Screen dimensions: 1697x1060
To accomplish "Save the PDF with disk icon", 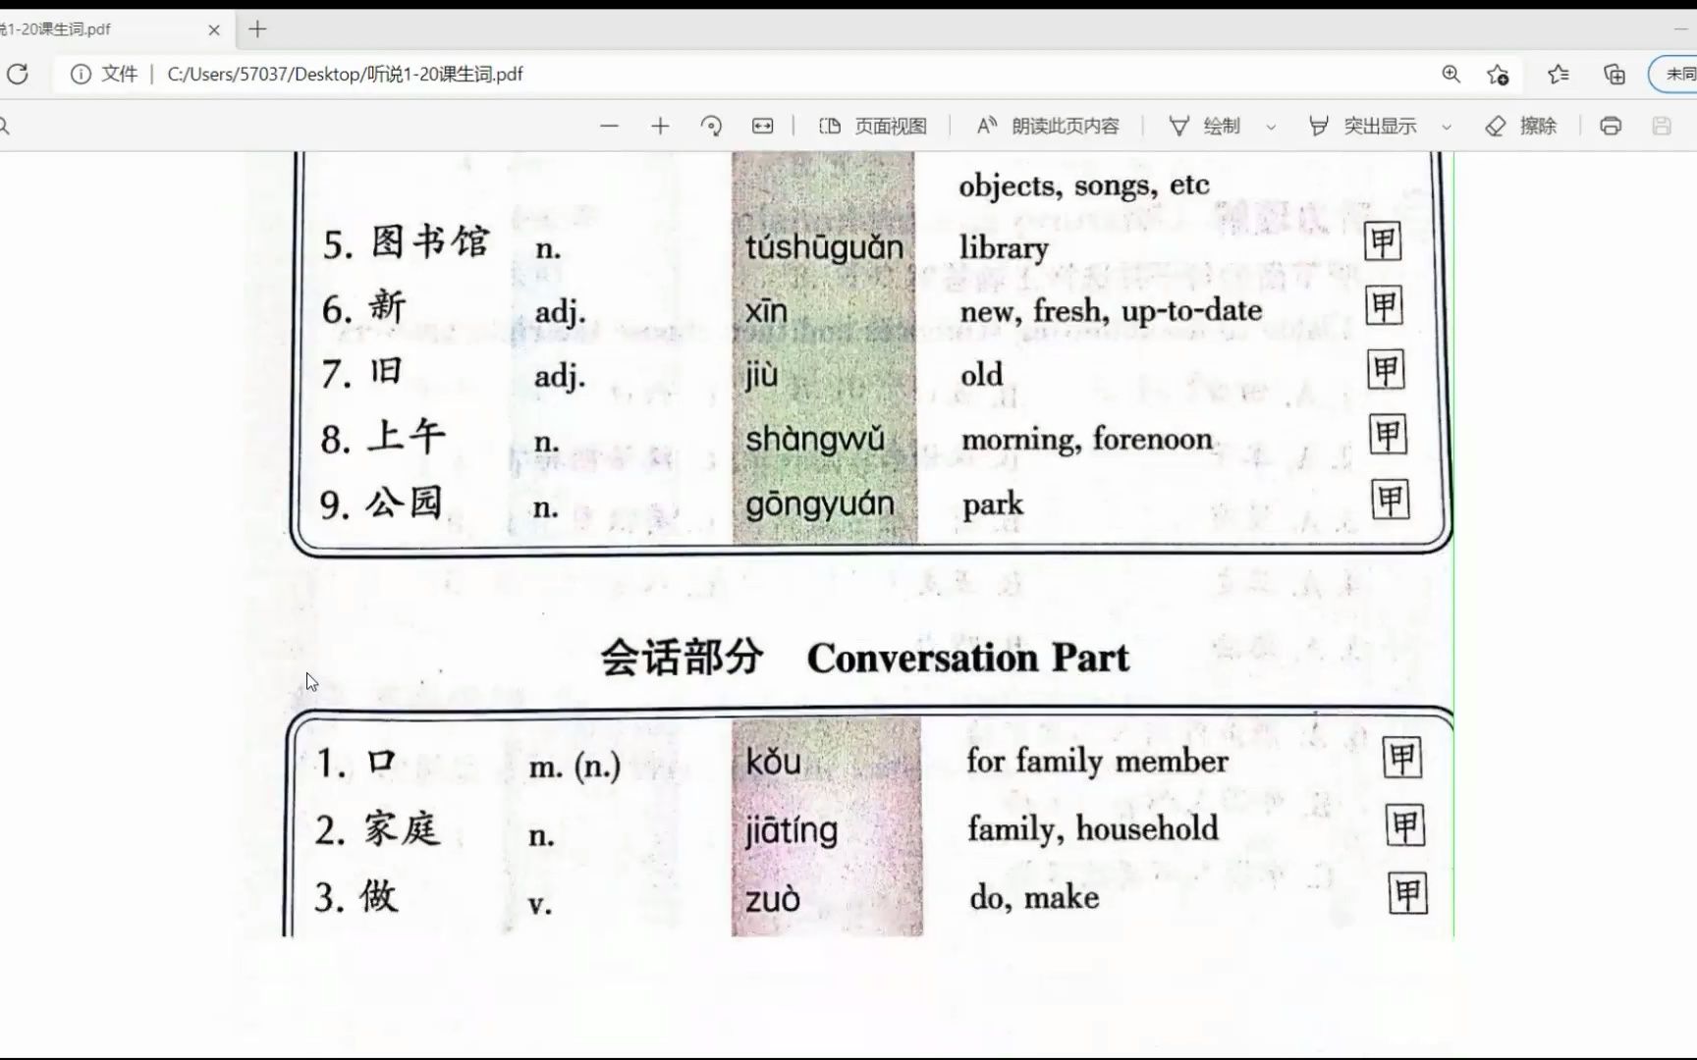I will click(x=1662, y=126).
